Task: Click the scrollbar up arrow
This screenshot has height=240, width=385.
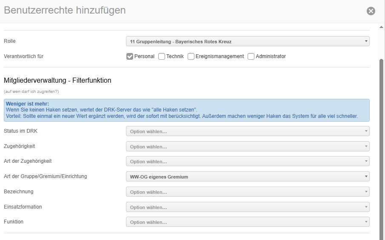Action: click(x=381, y=28)
